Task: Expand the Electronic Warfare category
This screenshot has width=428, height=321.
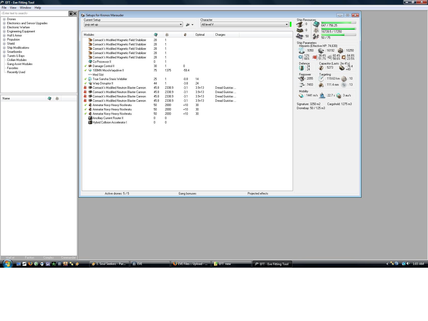Action: pyautogui.click(x=4, y=27)
